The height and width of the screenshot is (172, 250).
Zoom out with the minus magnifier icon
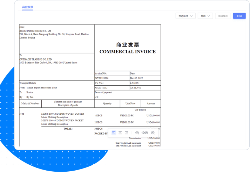coord(137,133)
